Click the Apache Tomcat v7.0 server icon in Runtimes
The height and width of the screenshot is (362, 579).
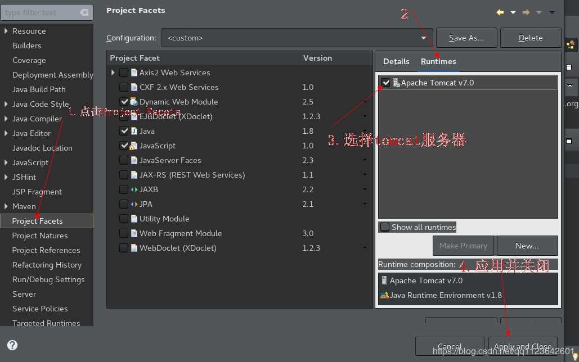[396, 83]
